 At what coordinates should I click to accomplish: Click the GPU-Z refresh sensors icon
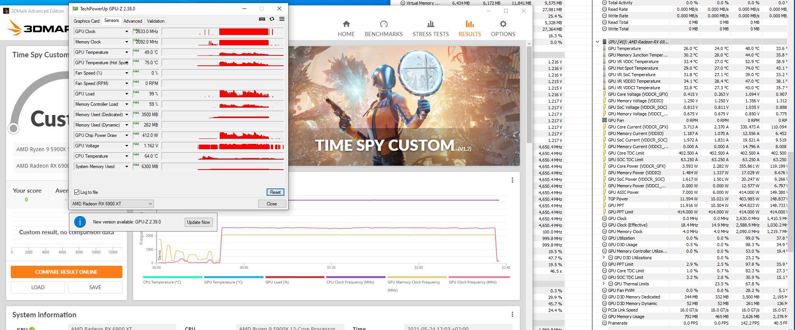point(272,19)
